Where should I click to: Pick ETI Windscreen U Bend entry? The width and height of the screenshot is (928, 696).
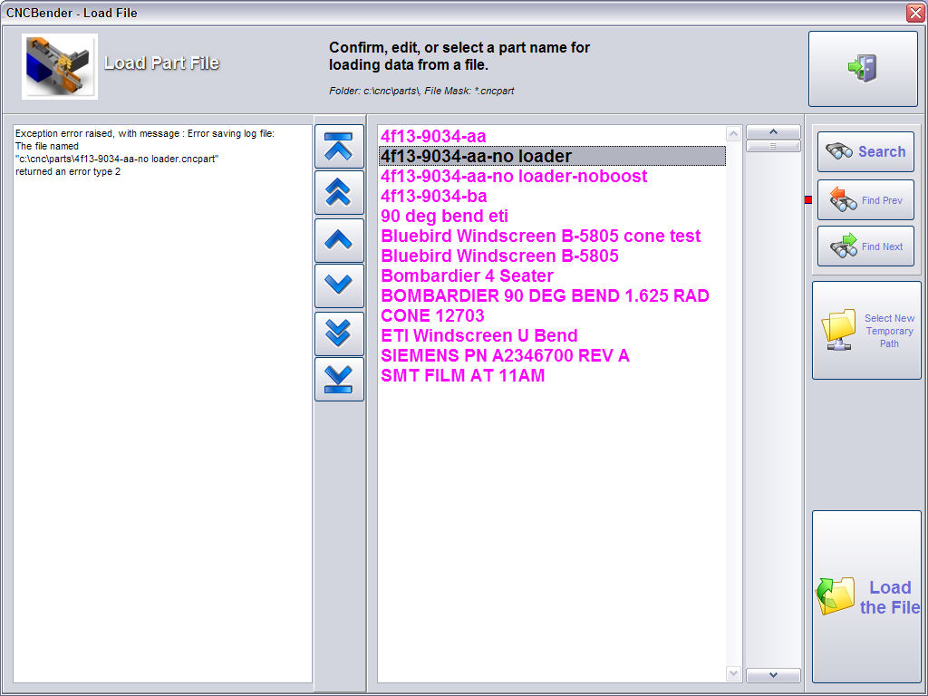(478, 335)
